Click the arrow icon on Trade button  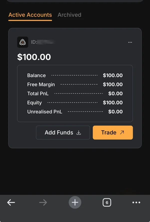[122, 132]
